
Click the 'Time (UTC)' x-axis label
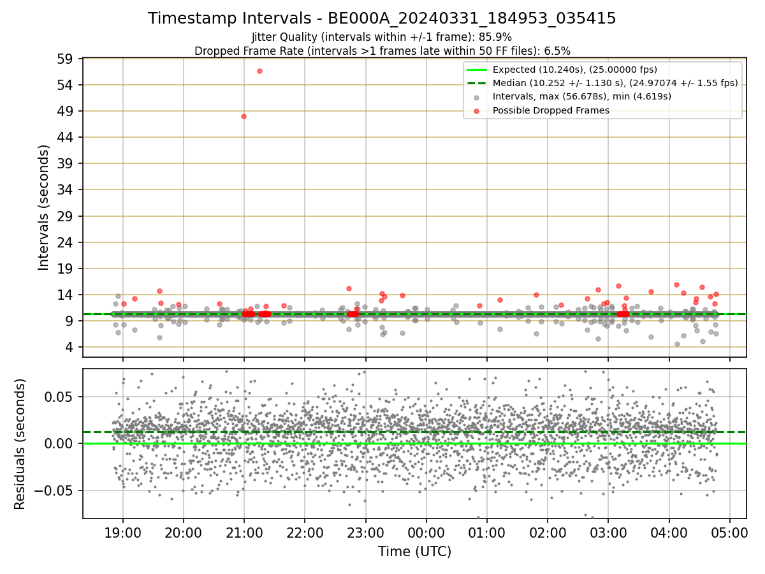(x=414, y=552)
